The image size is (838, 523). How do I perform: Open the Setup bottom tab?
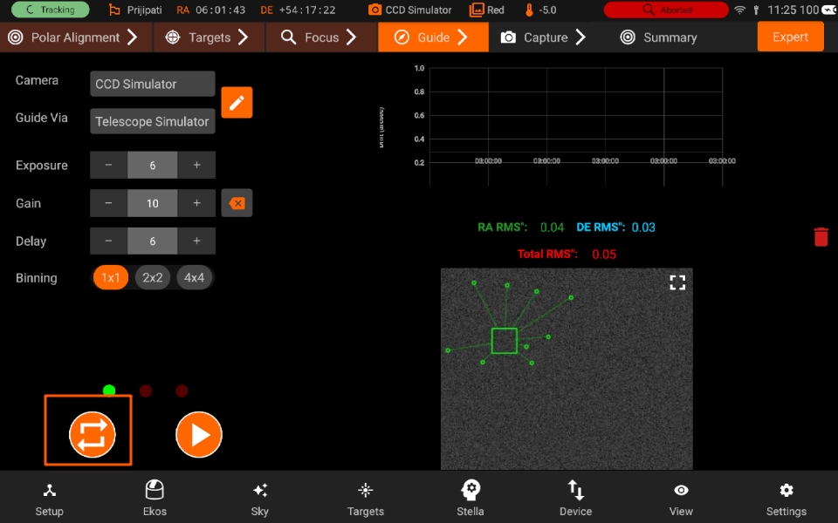coord(49,499)
